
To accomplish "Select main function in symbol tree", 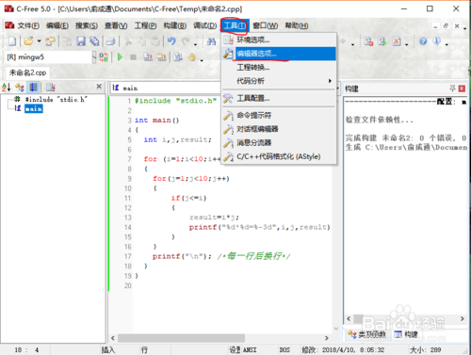I will tap(34, 108).
